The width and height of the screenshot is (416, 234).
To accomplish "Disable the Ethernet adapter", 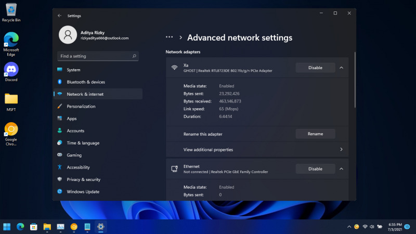I will tap(315, 168).
